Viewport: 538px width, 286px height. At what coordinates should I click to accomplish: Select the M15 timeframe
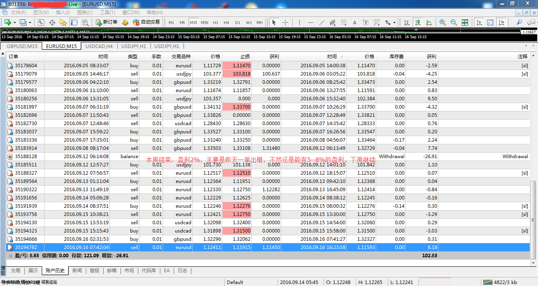click(193, 22)
